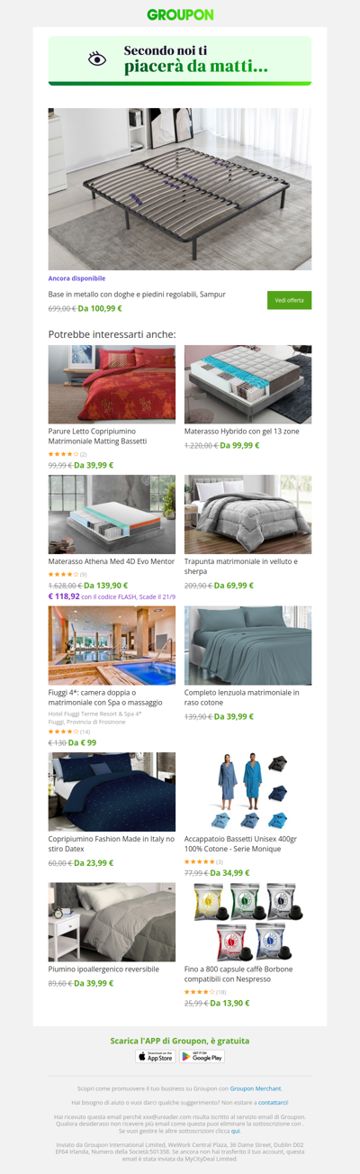
Task: Click Piumino ipoallergenico reversibile title
Action: pyautogui.click(x=103, y=969)
